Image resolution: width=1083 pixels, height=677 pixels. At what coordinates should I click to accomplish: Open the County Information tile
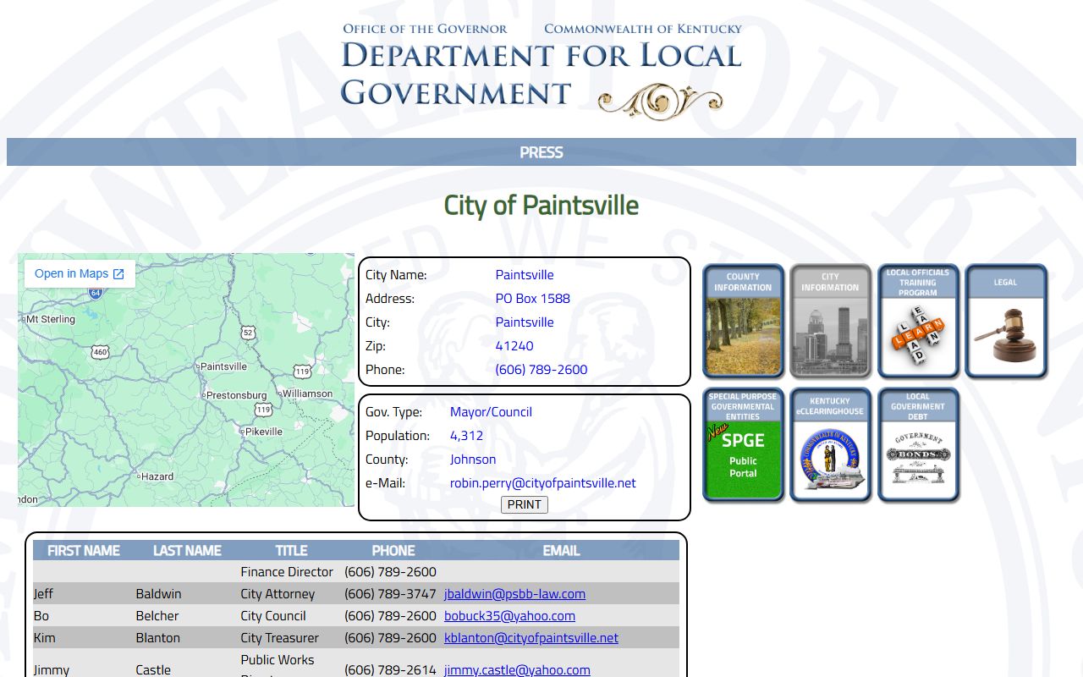743,321
